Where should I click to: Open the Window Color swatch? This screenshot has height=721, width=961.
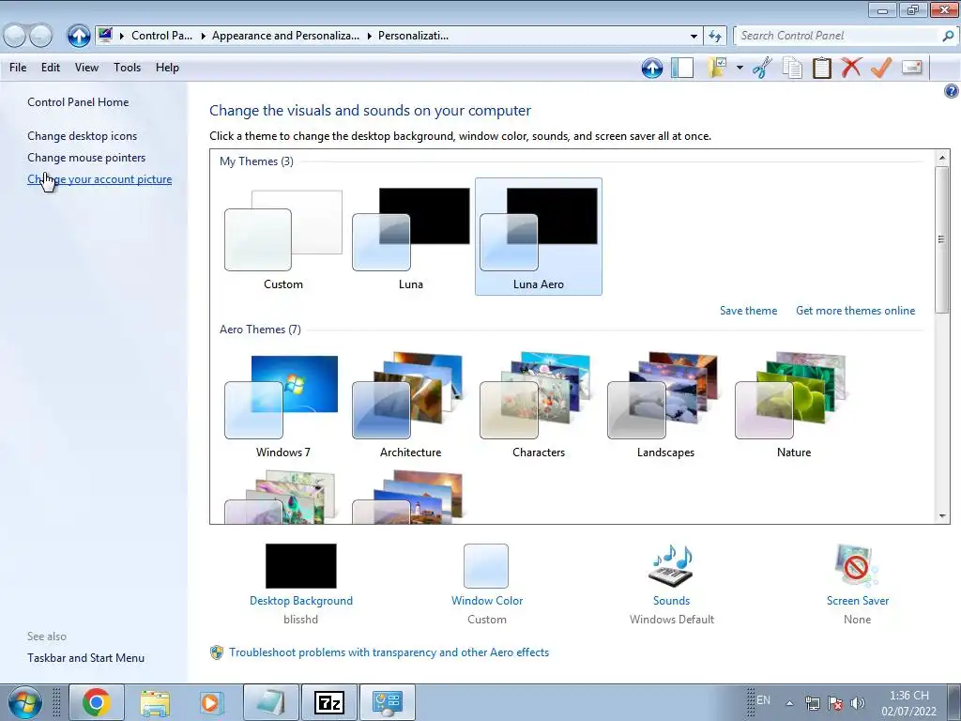(486, 566)
